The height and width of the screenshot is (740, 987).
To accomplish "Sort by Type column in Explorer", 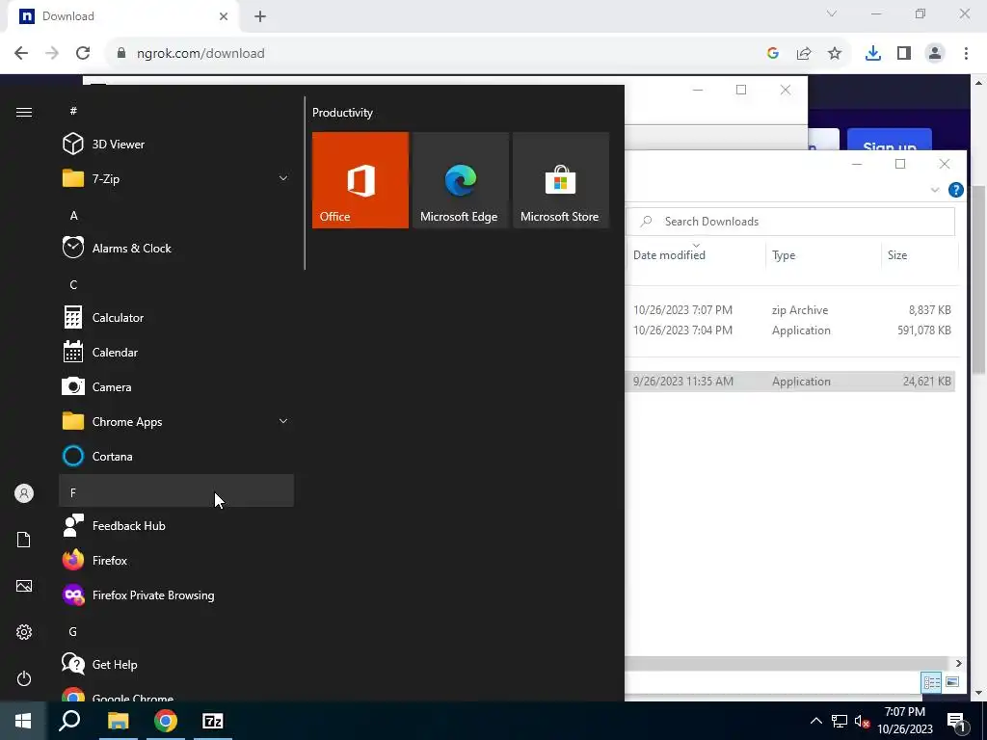I will [x=823, y=254].
